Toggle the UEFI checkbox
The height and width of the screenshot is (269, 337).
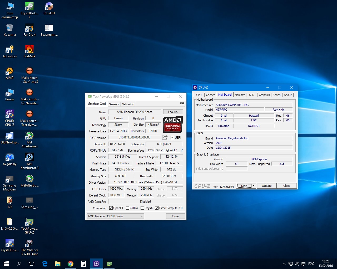point(172,138)
